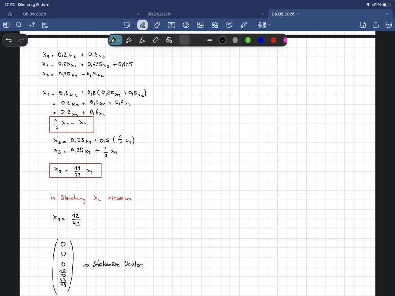Screen dimensions: 395x296
Task: Choose the blue ink color
Action: click(x=261, y=40)
